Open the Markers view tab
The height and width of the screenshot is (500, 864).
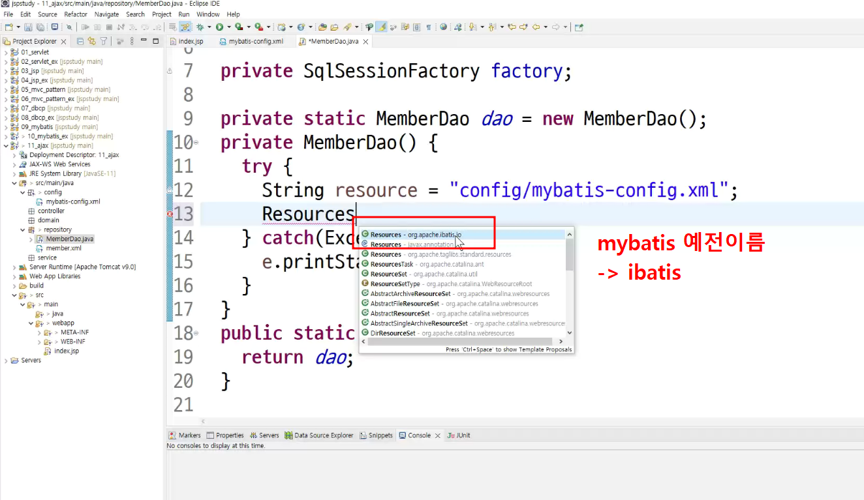[x=185, y=435]
